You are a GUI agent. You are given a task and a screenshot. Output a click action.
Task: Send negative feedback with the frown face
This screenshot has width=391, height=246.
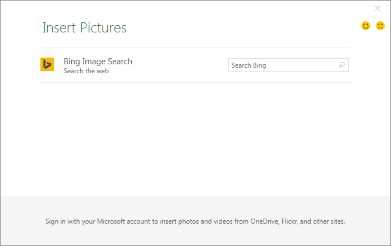(380, 26)
